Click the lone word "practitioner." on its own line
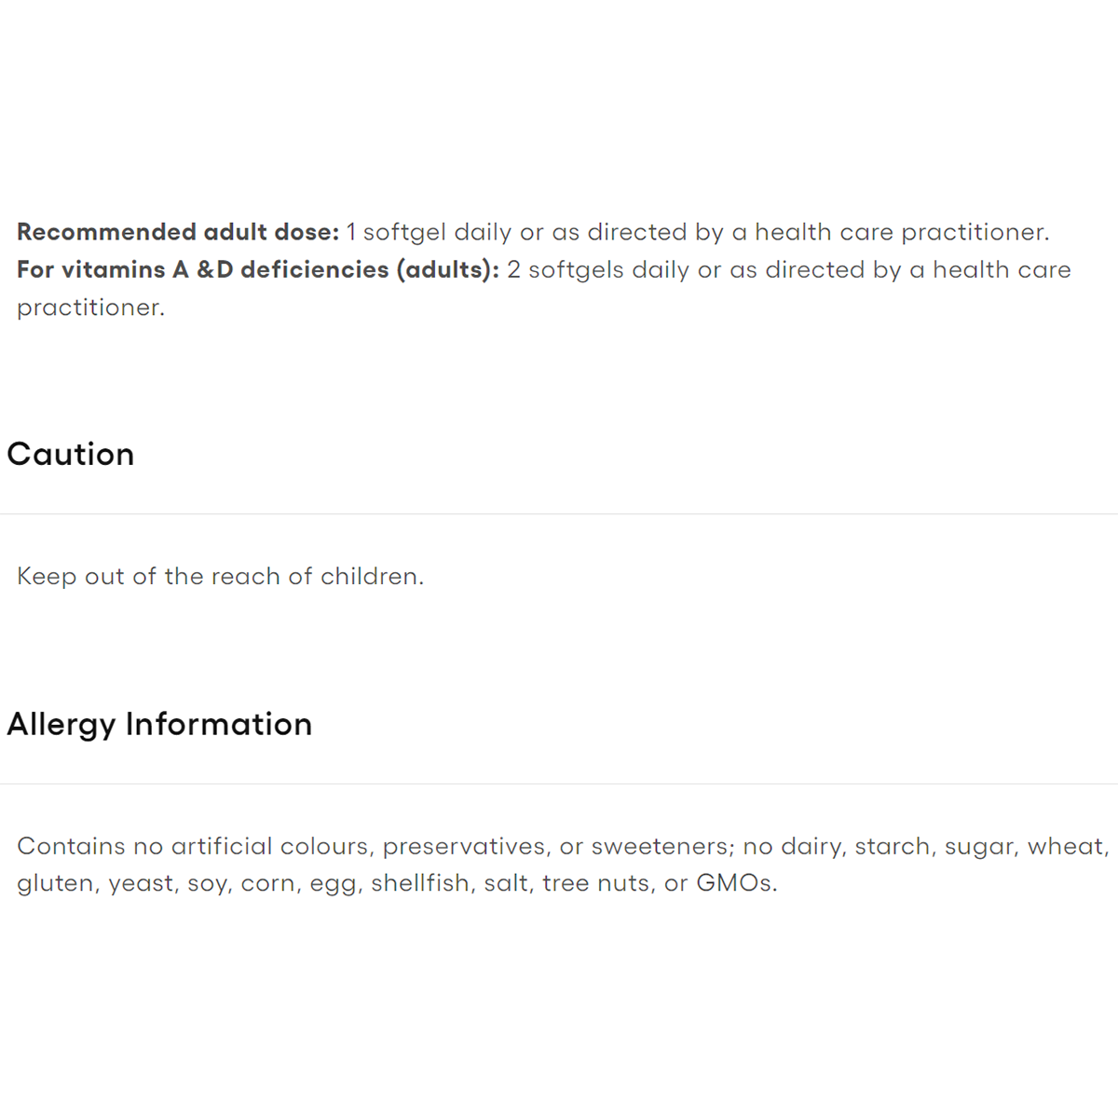Screen dimensions: 1118x1118 tap(90, 307)
